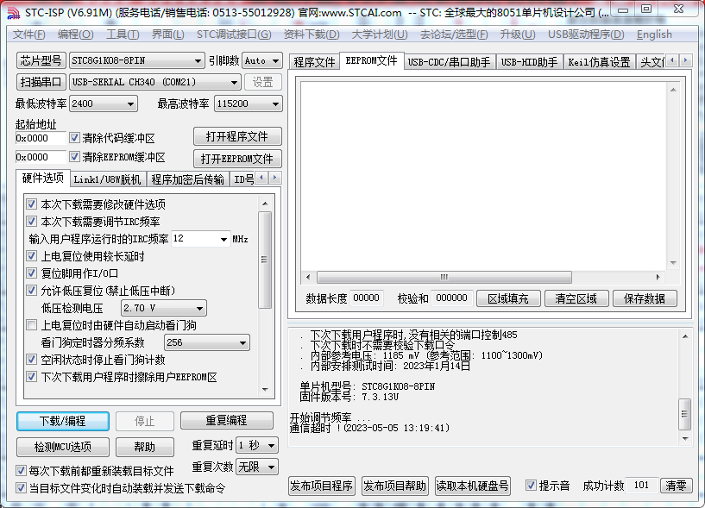Click the log panel vertical scrollbar thumb

[685, 414]
